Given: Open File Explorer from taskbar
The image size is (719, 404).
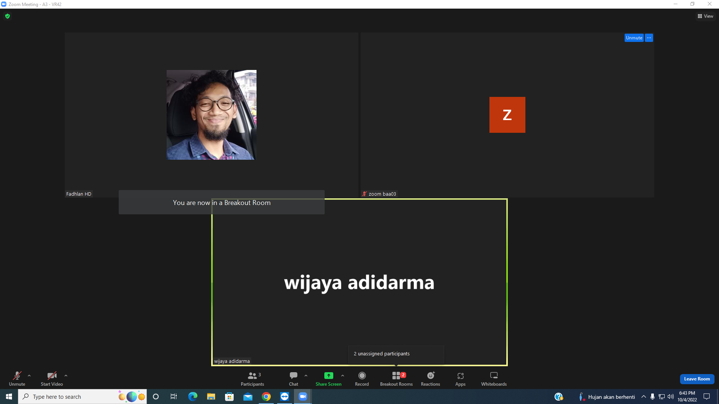Looking at the screenshot, I should point(211,397).
